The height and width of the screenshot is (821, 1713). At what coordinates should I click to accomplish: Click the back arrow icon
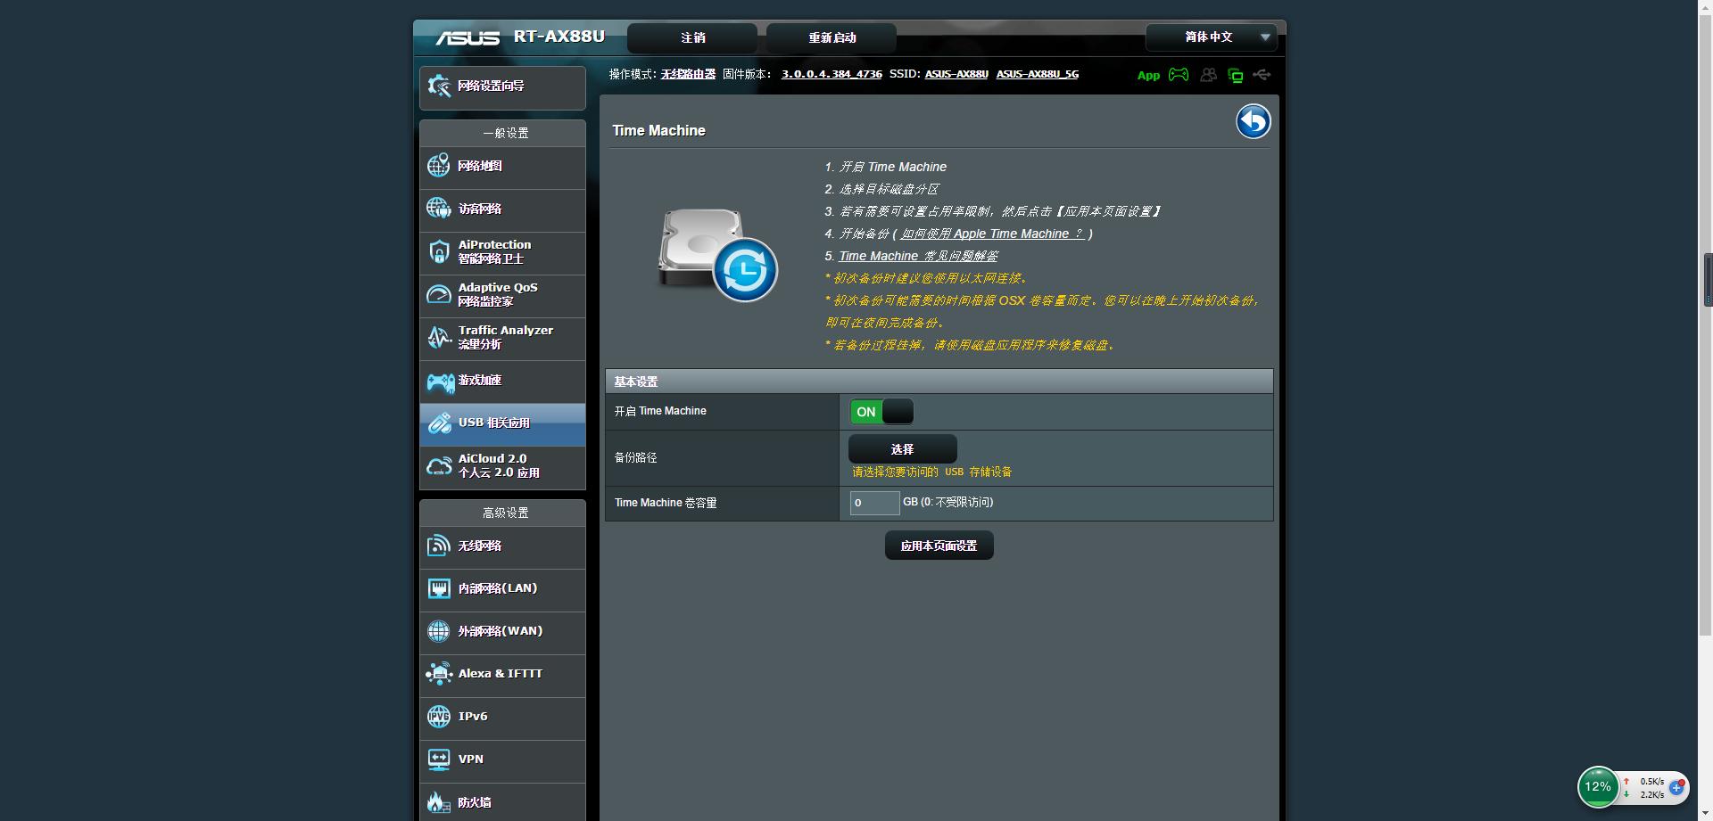(x=1253, y=121)
